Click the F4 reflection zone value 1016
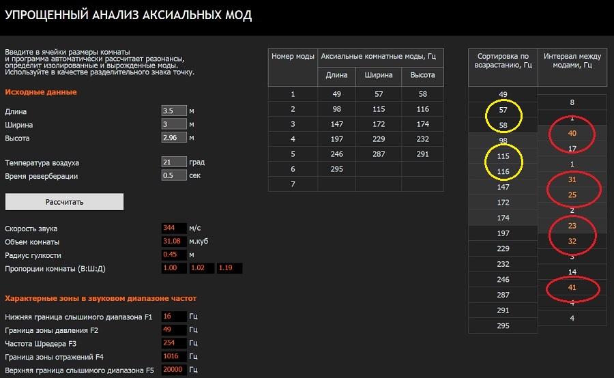614x378 pixels. tap(174, 356)
